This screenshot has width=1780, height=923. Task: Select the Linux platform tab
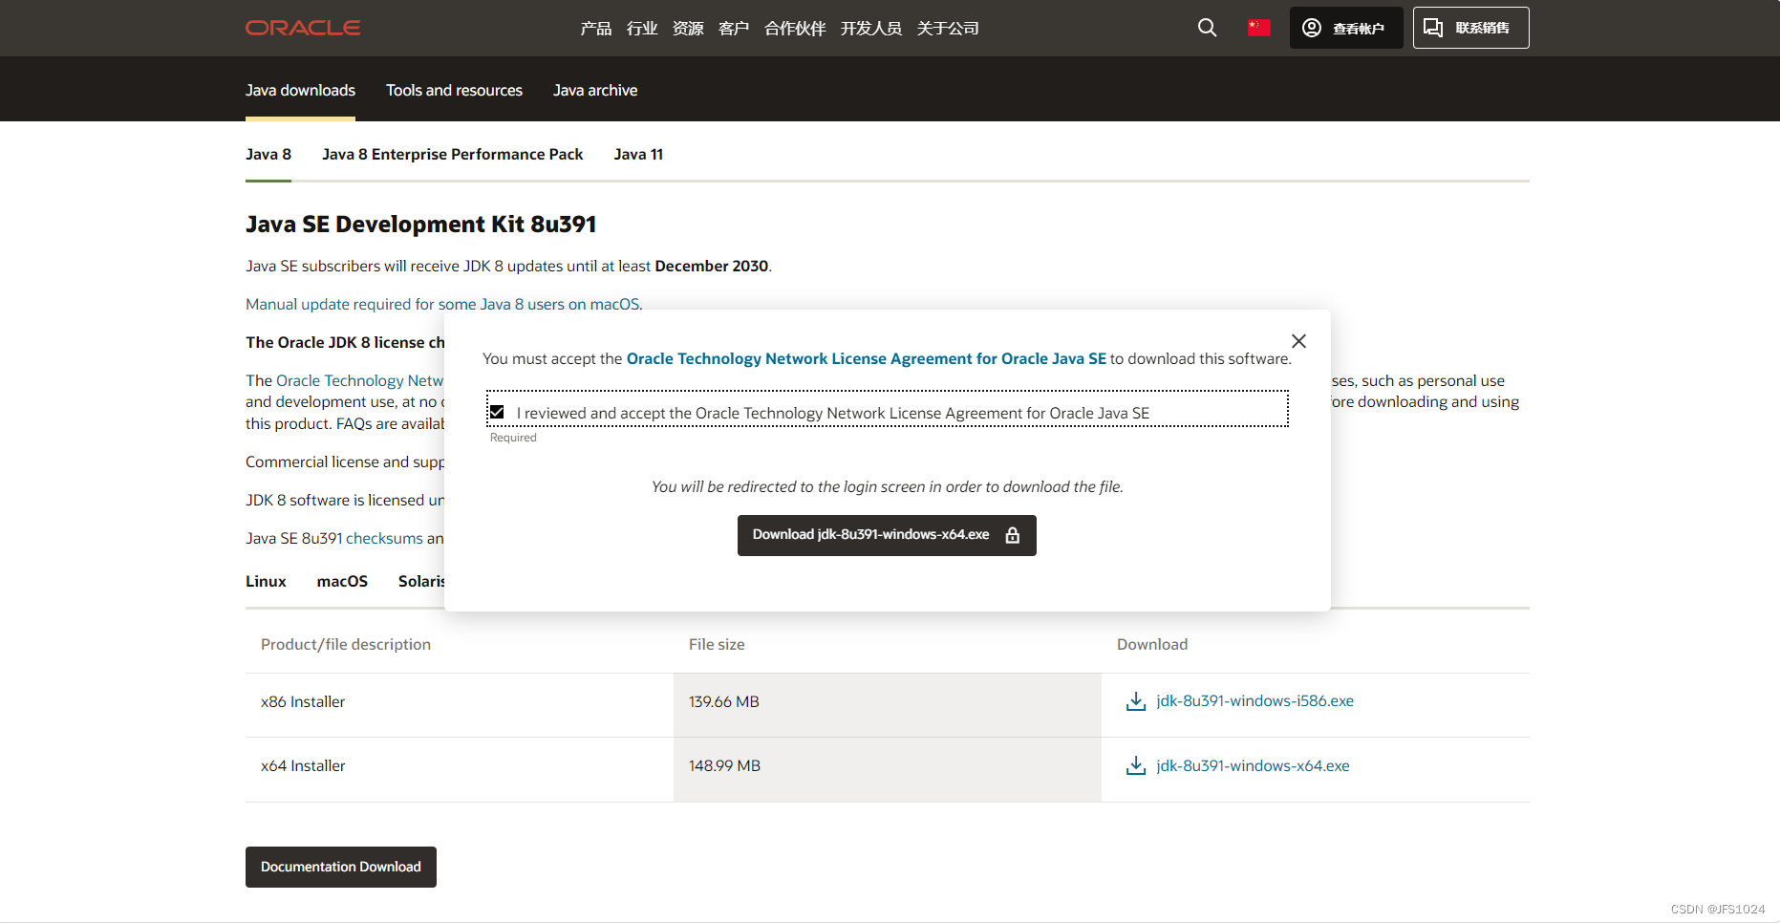point(266,581)
